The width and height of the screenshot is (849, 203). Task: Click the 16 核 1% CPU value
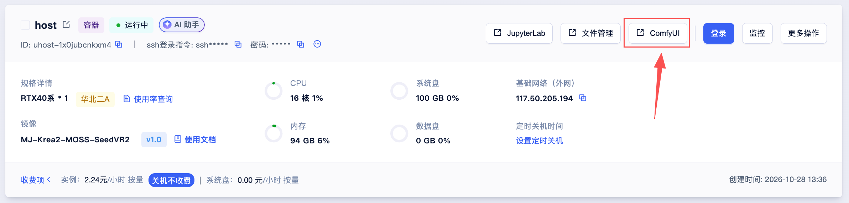click(x=307, y=98)
